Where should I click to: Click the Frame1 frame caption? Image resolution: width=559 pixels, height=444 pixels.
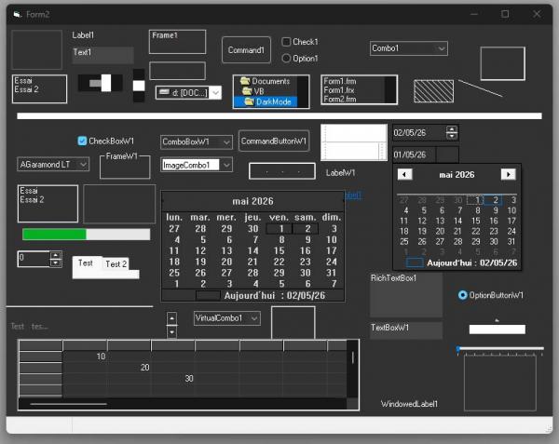point(165,35)
